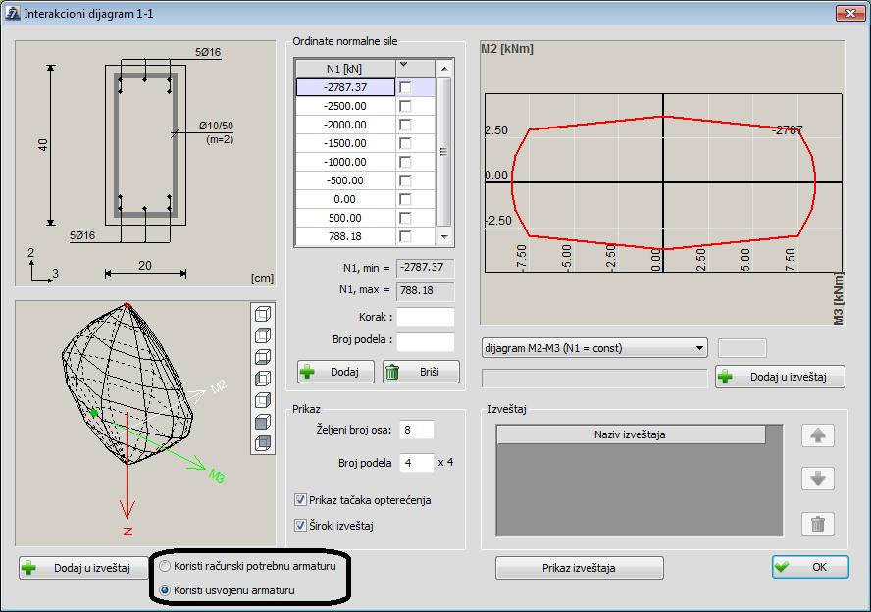Disable Prikaz tačaka opterećenja checkbox

[x=300, y=500]
